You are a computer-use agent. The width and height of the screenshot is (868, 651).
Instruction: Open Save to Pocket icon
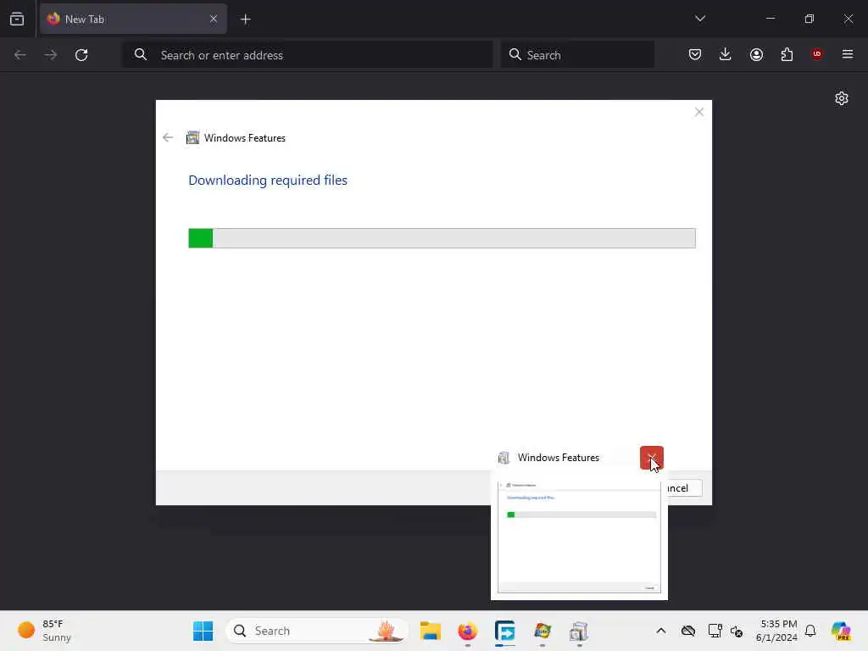tap(695, 54)
